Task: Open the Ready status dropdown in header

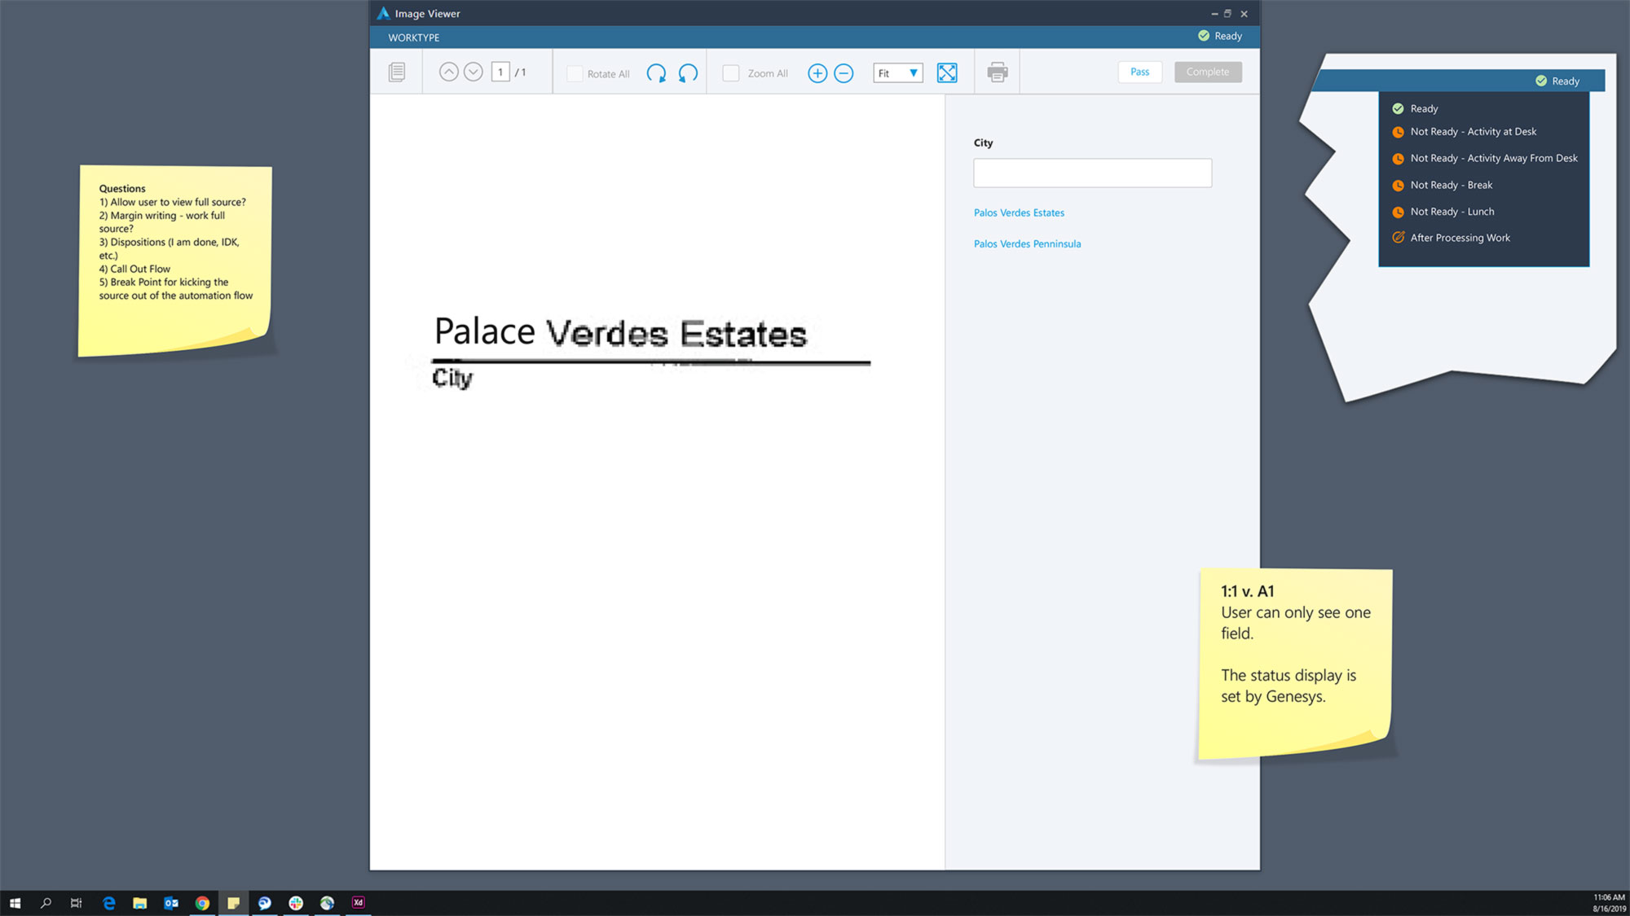Action: [1220, 36]
